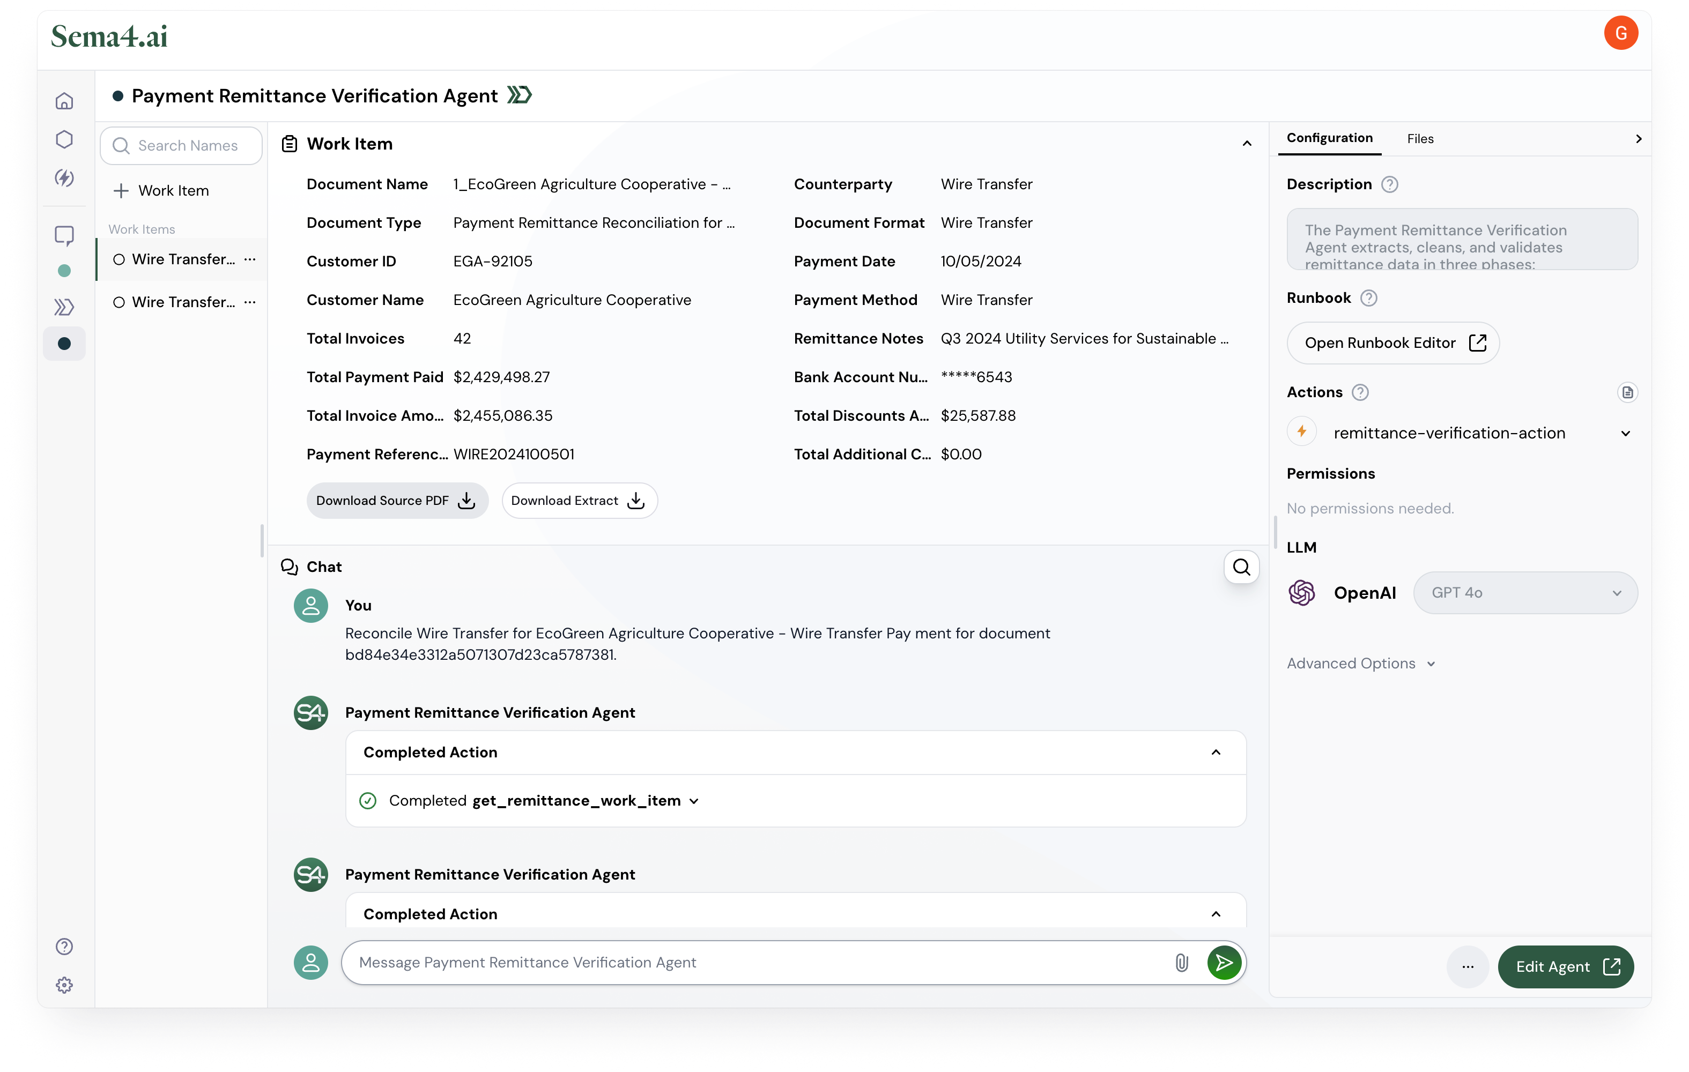Click Download Source PDF
Viewport: 1689px width, 1072px height.
click(x=397, y=501)
